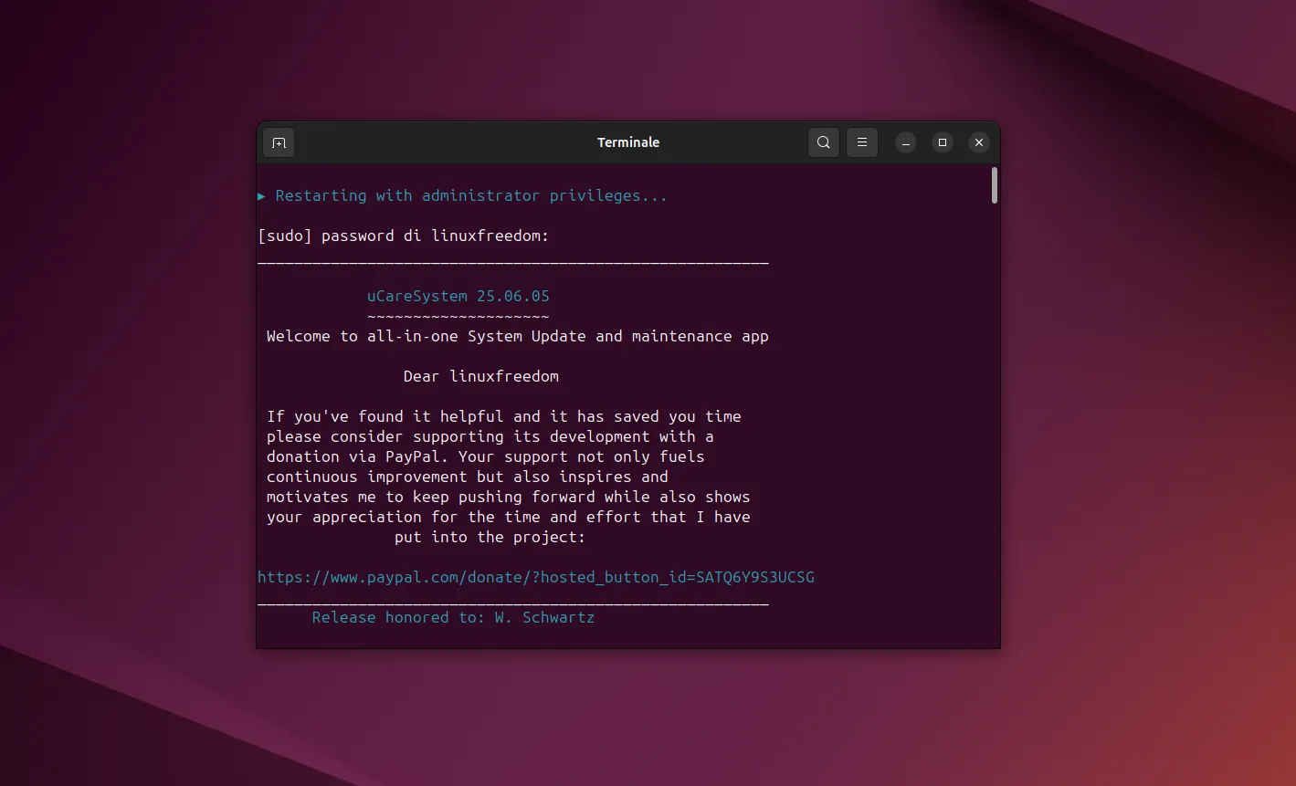Click 'Release honored to: W. Schwartz' line

point(453,618)
